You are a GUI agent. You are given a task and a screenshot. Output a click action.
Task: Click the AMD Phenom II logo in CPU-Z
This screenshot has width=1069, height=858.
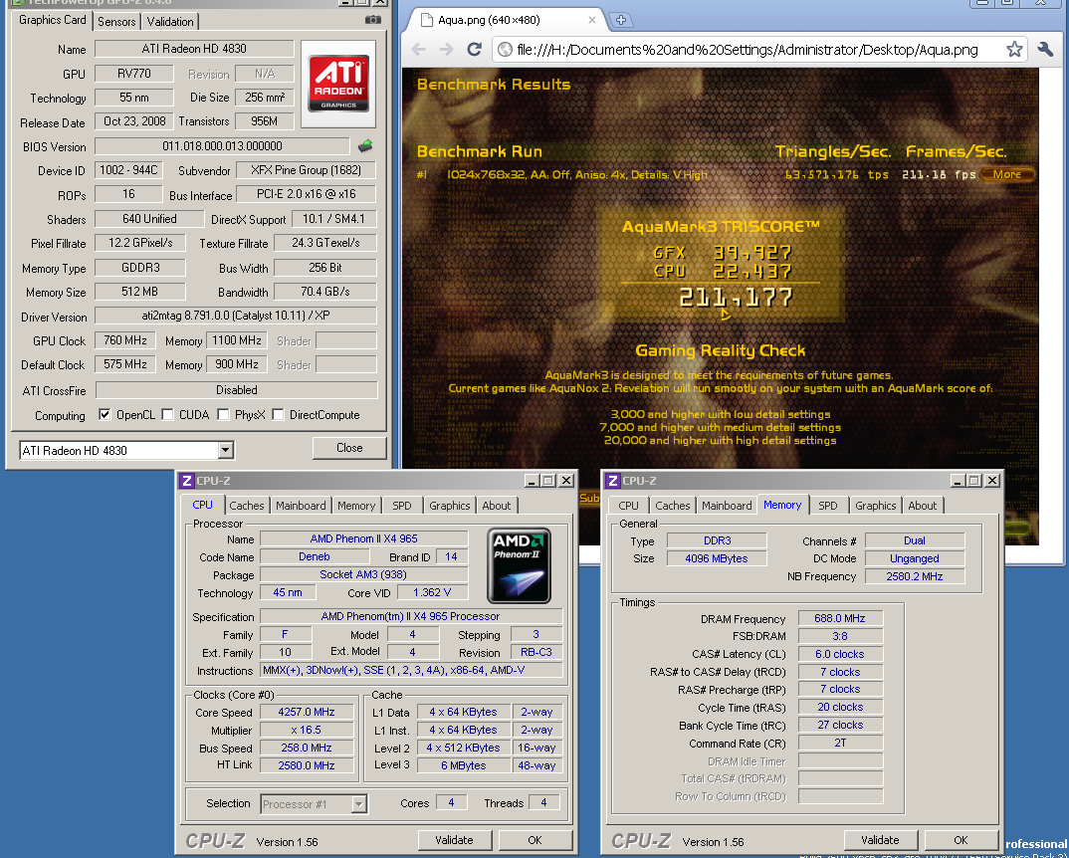pos(519,565)
